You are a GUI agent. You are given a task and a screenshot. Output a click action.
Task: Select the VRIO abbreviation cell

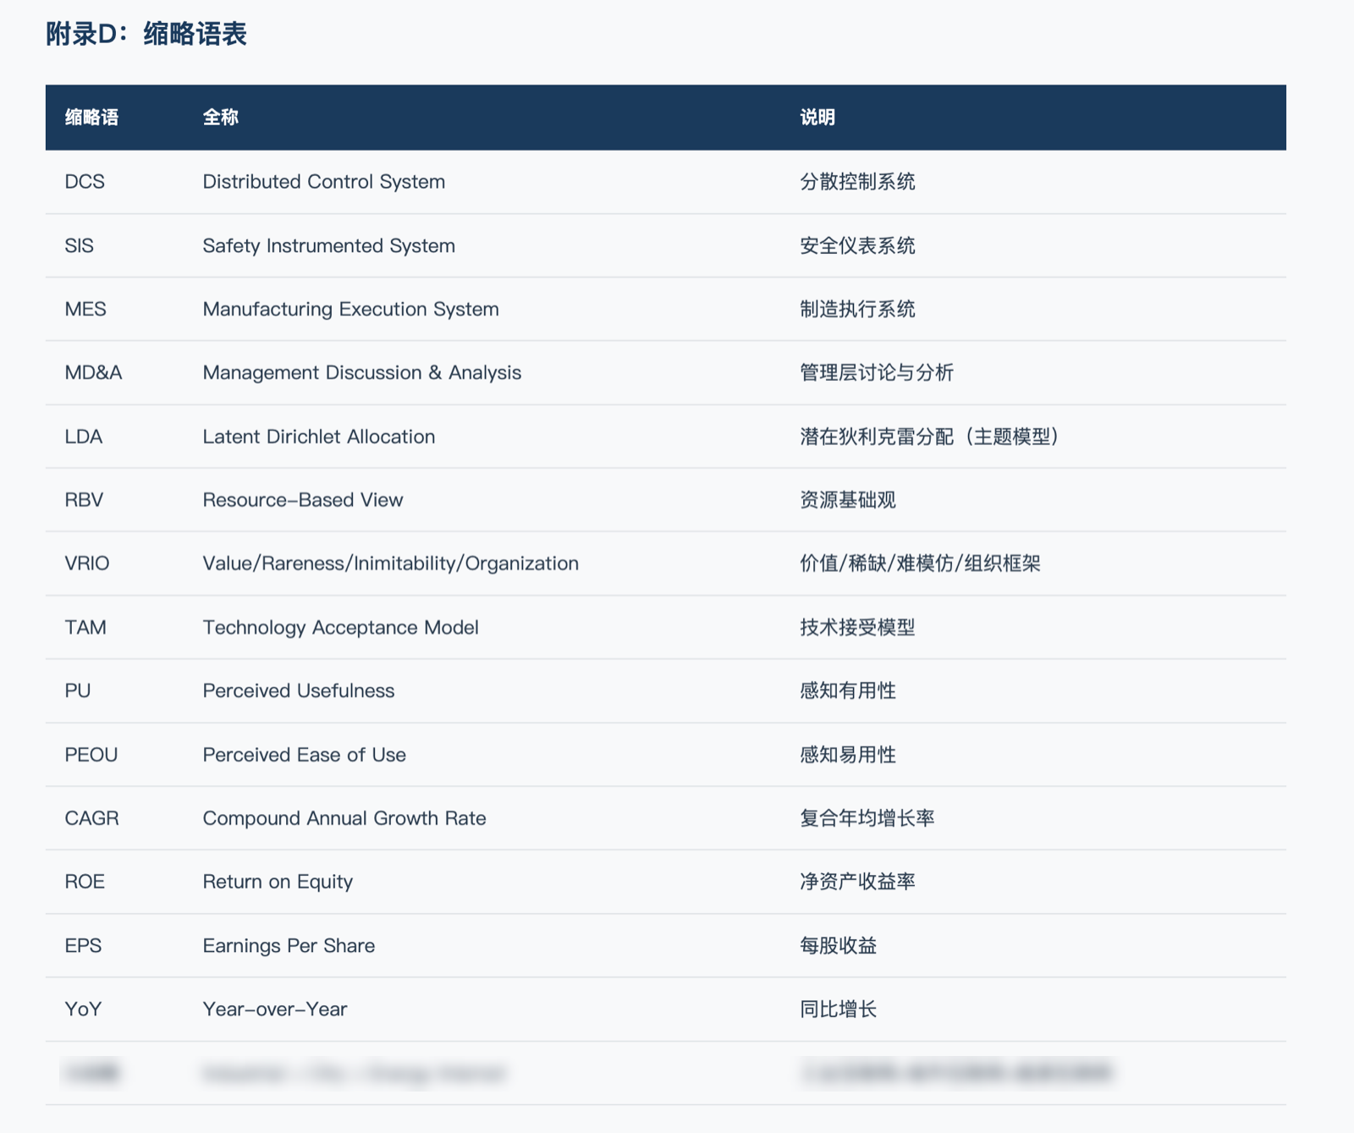[x=87, y=564]
